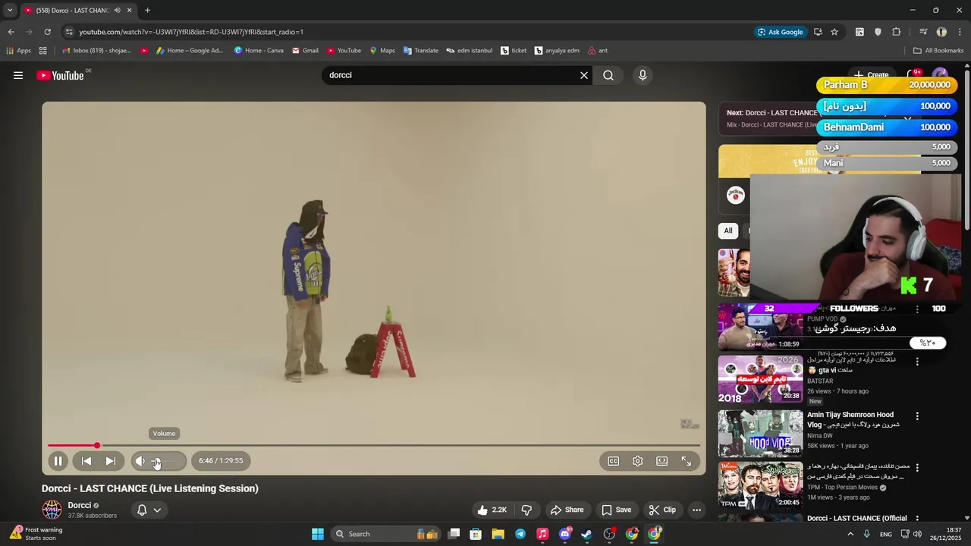Go to YouTube home via the logo

coord(60,75)
